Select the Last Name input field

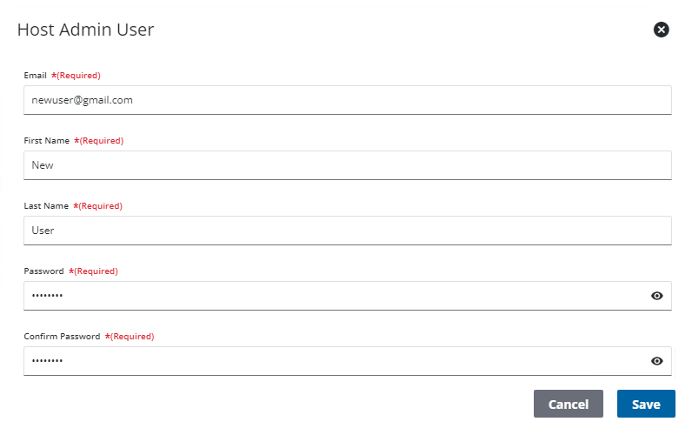pyautogui.click(x=347, y=231)
